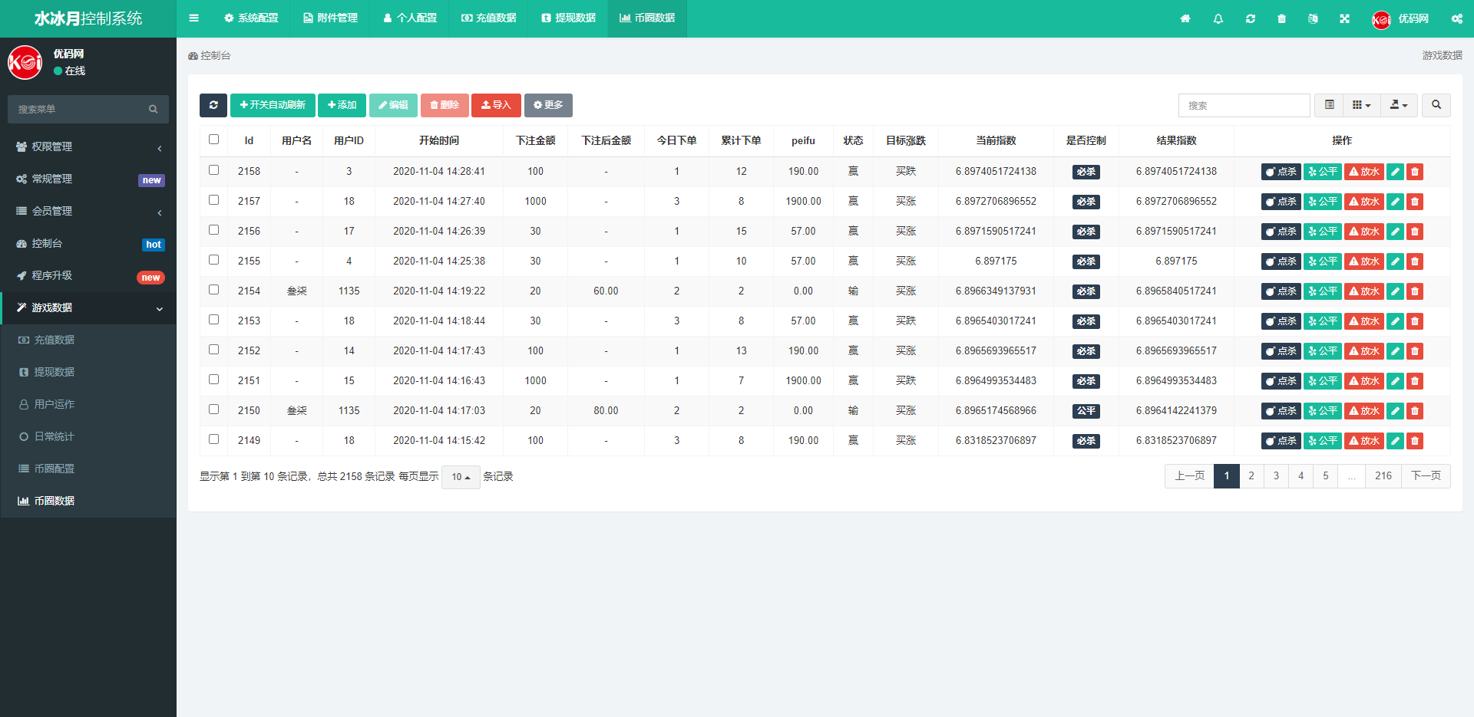This screenshot has height=717, width=1474.
Task: Click the dark refresh table button
Action: pyautogui.click(x=213, y=105)
